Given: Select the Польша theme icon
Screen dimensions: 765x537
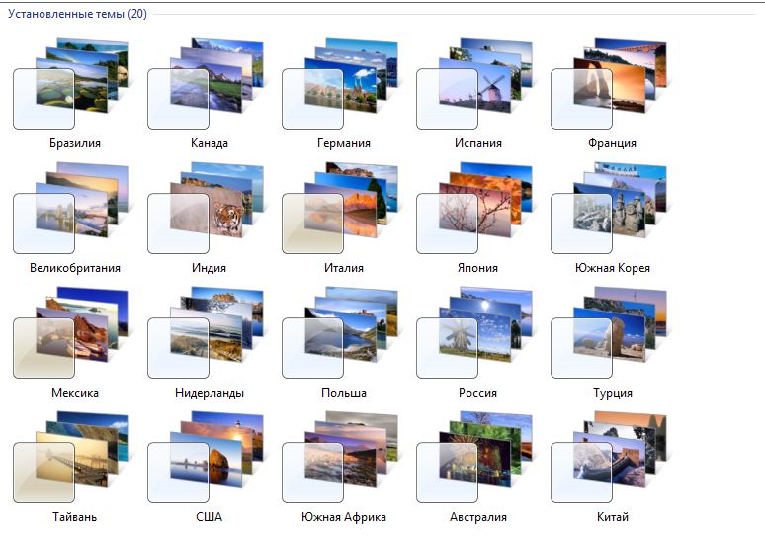Looking at the screenshot, I should tap(341, 332).
